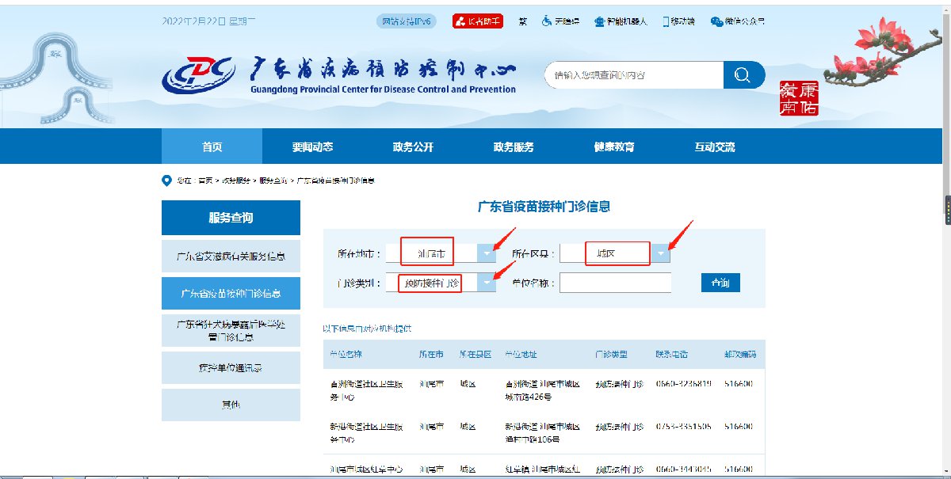Open the 无障碍 accessibility wheelchair link

coord(560,21)
